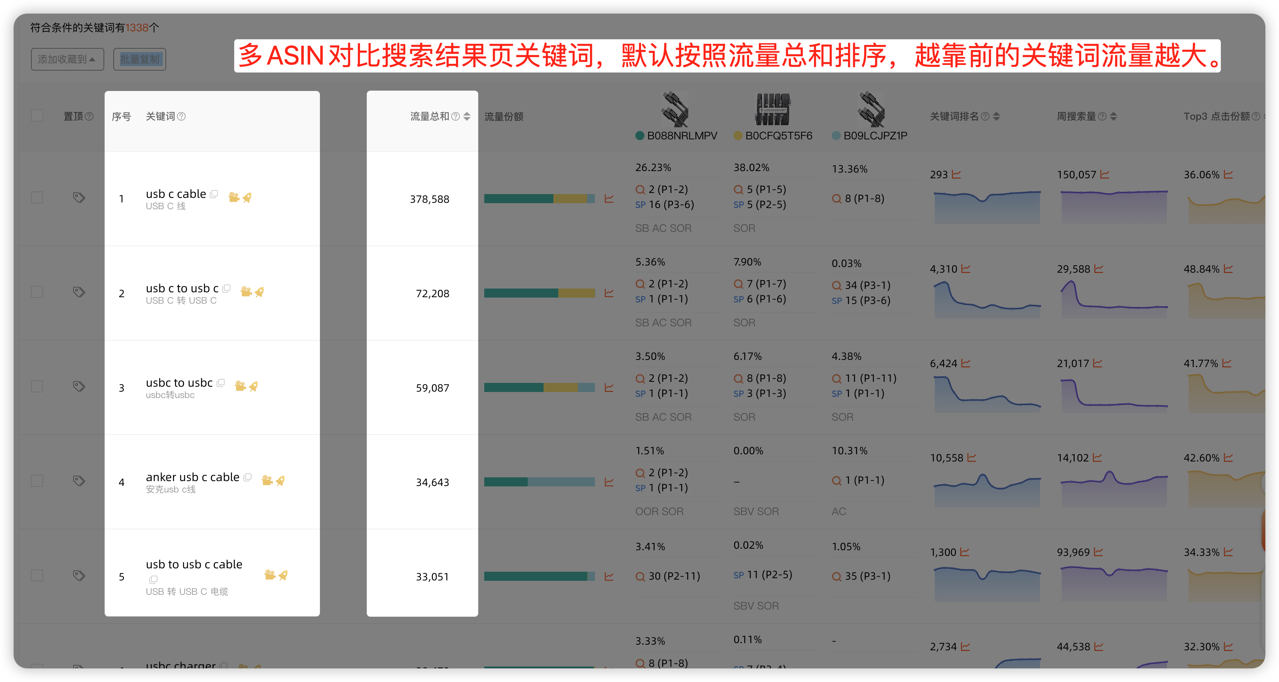Click rocket icon beside anker usb c cable

pyautogui.click(x=280, y=480)
